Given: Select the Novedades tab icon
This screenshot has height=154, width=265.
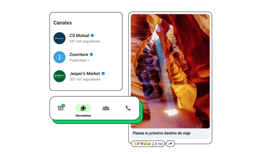Looking at the screenshot, I should tap(83, 108).
